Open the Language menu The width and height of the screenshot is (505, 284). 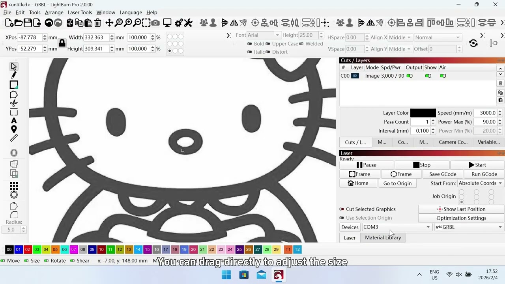(x=131, y=12)
